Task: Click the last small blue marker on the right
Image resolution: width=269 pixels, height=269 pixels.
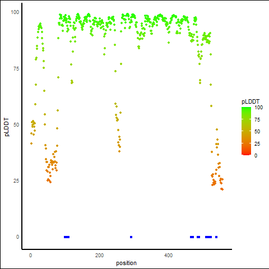Action: click(216, 237)
